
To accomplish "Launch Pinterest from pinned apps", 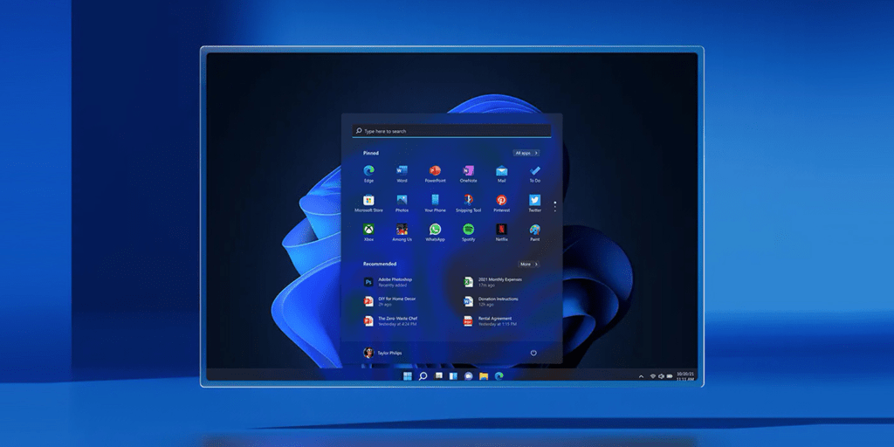I will coord(501,203).
